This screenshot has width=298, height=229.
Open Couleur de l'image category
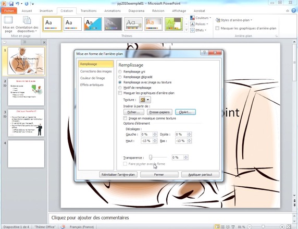pos(92,78)
